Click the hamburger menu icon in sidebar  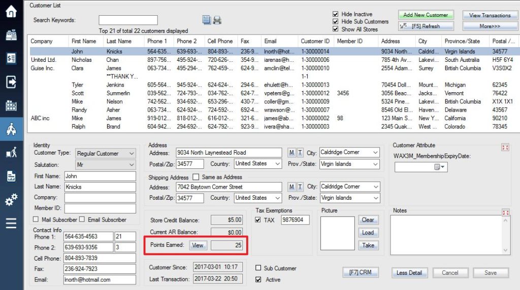[x=11, y=223]
